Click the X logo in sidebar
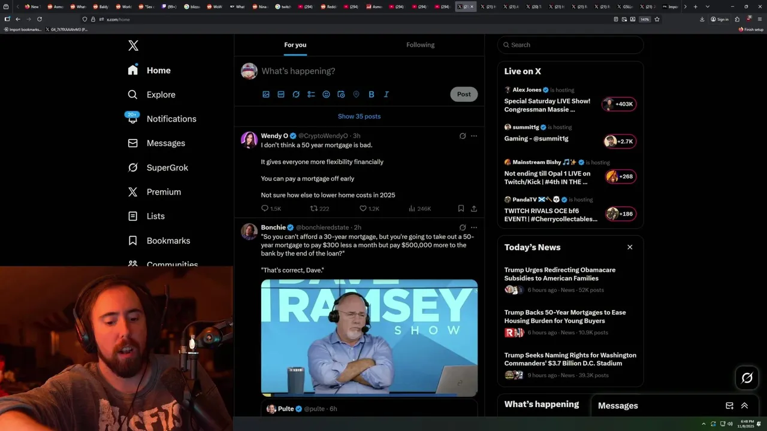767x431 pixels. click(x=133, y=45)
